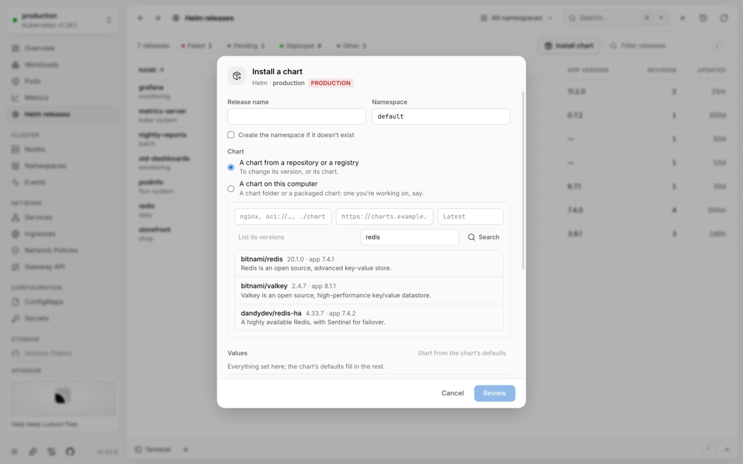Select A chart on this computer option
743x464 pixels.
click(231, 189)
